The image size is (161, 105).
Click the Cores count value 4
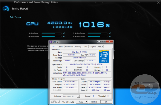[93, 96]
